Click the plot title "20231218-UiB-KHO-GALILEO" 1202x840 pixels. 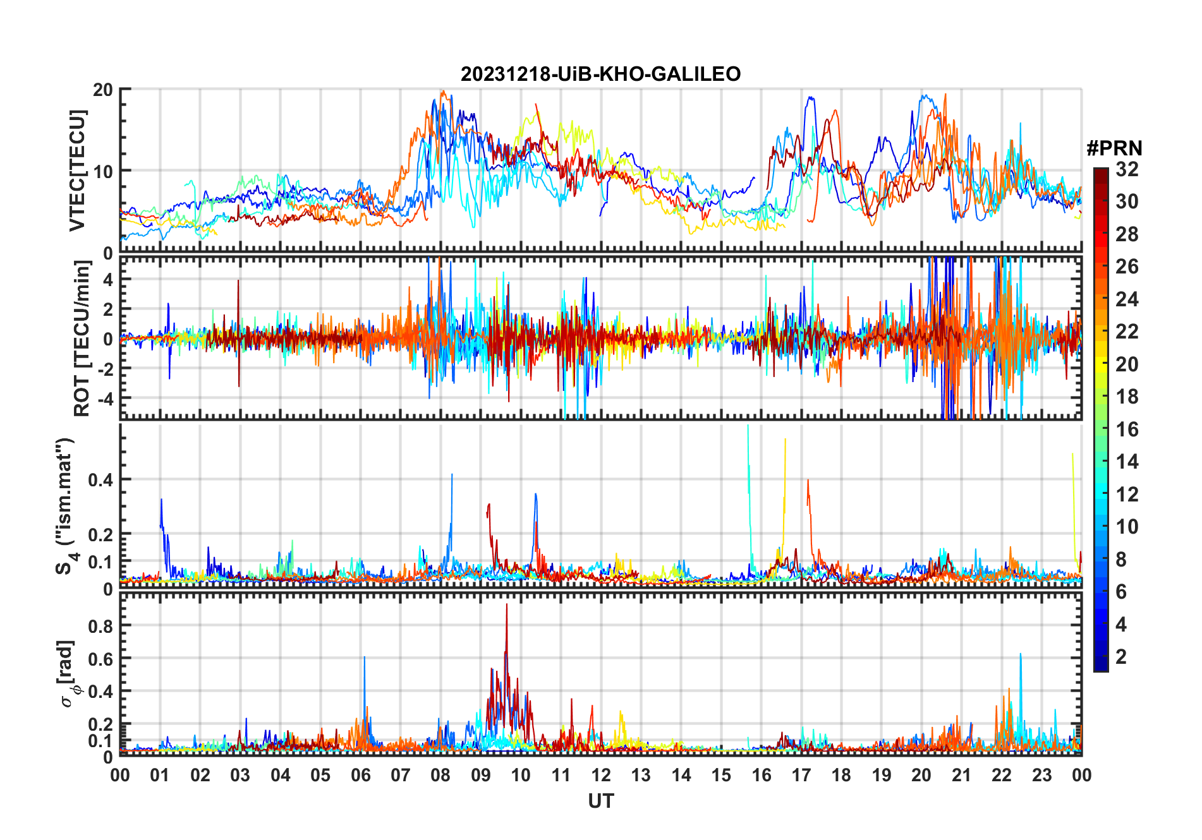coord(600,74)
